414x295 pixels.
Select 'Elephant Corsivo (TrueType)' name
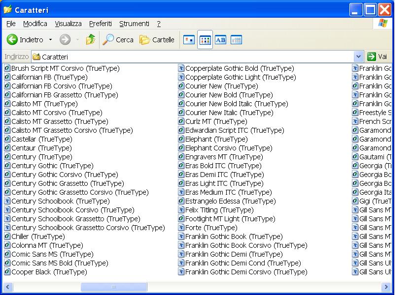229,148
